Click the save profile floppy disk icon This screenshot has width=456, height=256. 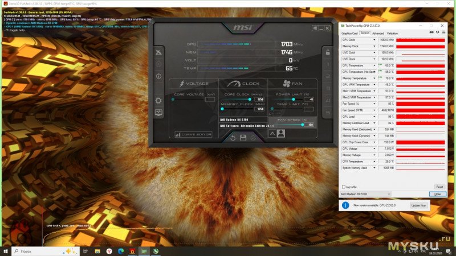pos(243,138)
